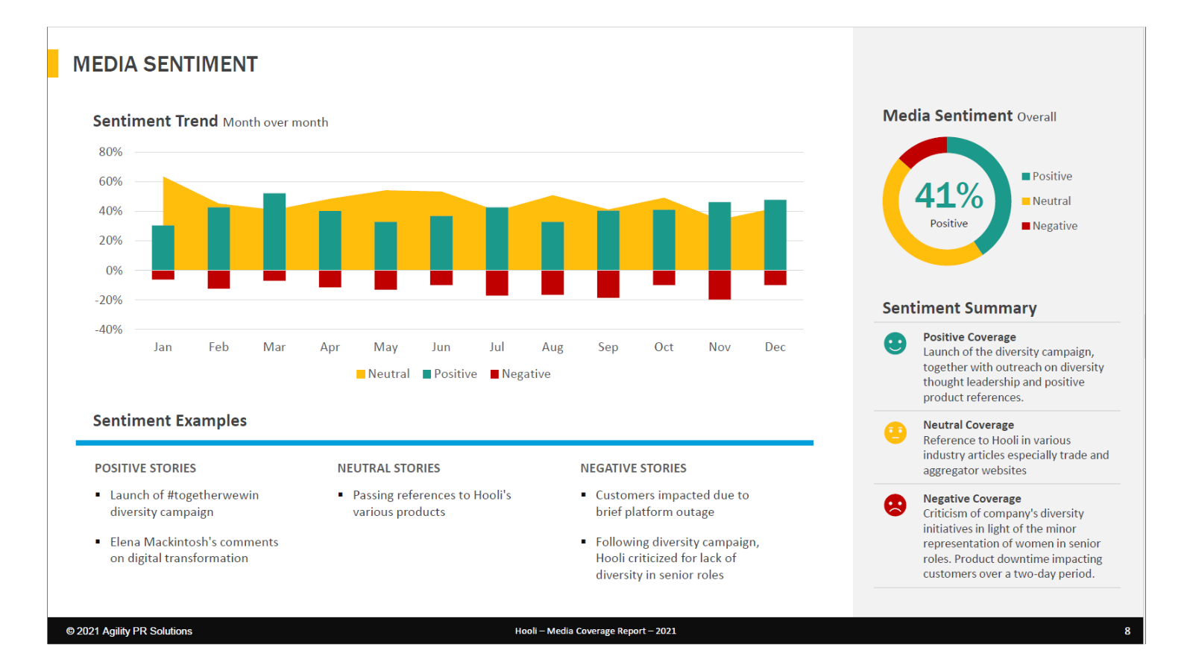Click the Oct label on the x-axis
The width and height of the screenshot is (1193, 671).
pyautogui.click(x=664, y=347)
